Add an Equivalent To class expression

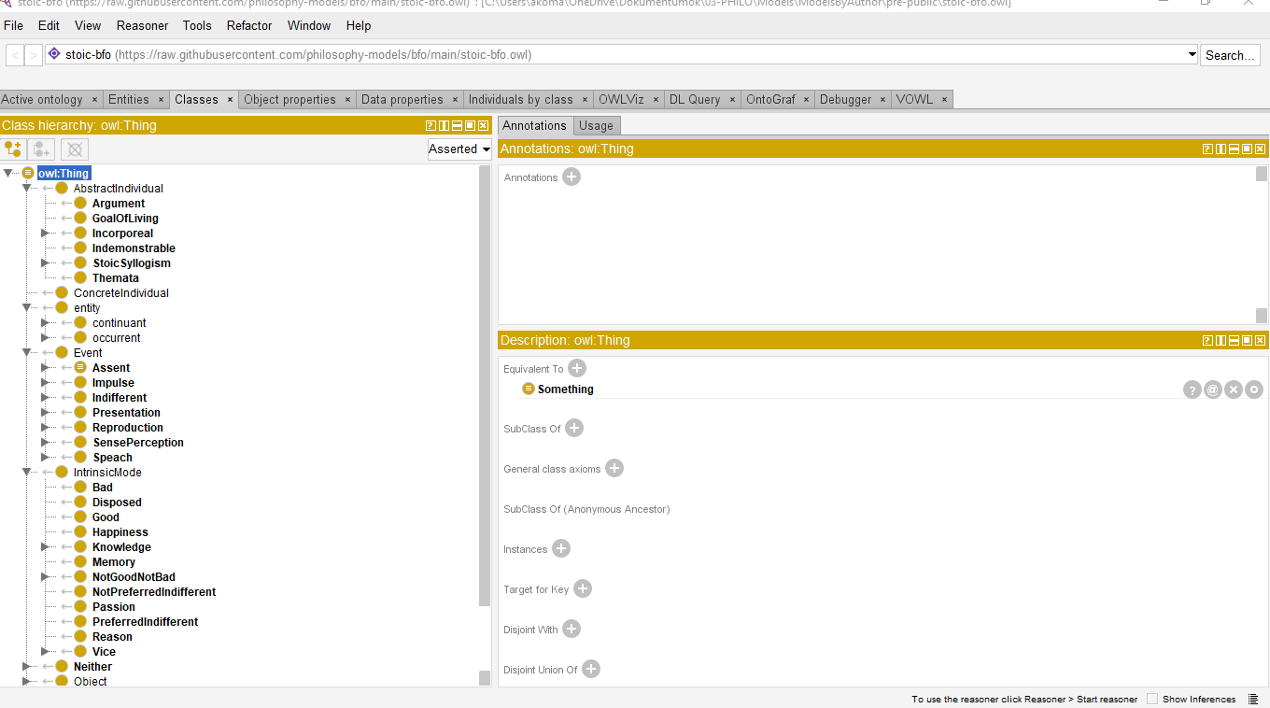(577, 368)
